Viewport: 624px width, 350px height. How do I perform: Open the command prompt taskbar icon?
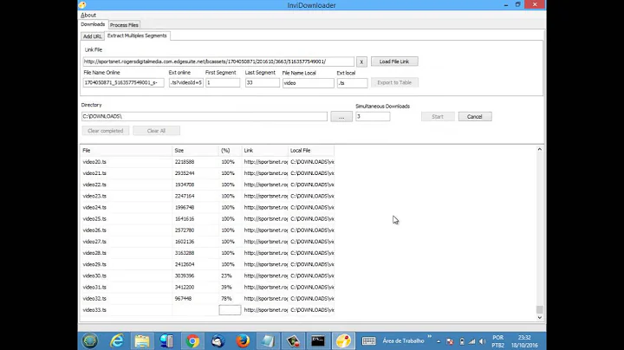[x=318, y=340]
